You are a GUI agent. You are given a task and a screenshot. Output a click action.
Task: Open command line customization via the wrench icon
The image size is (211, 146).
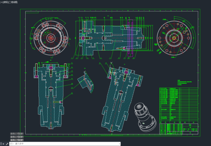point(7,144)
